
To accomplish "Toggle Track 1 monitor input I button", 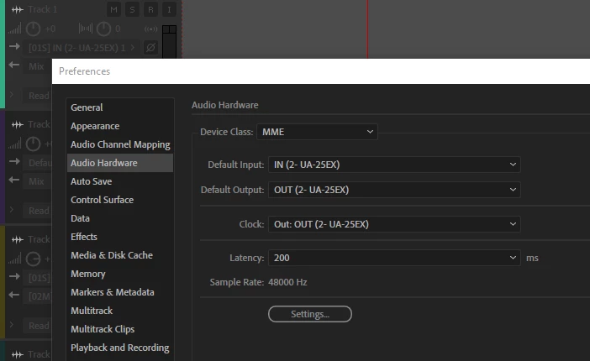I will point(169,10).
